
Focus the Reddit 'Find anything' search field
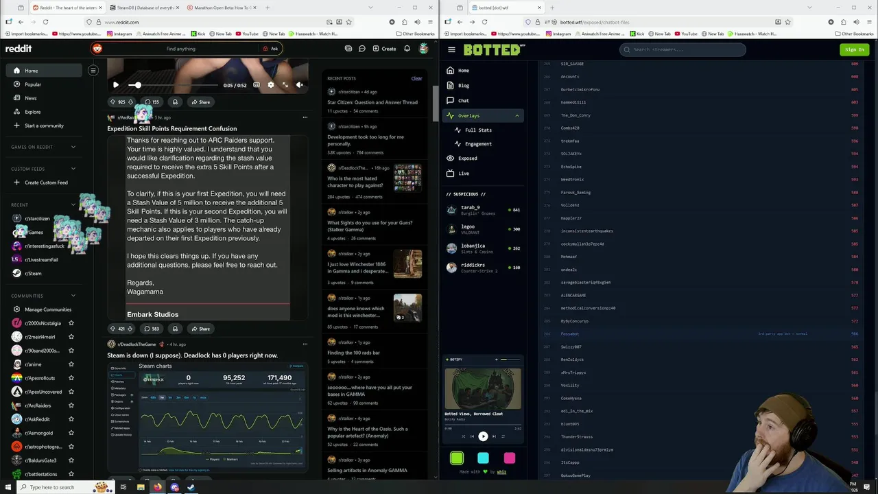(x=180, y=49)
